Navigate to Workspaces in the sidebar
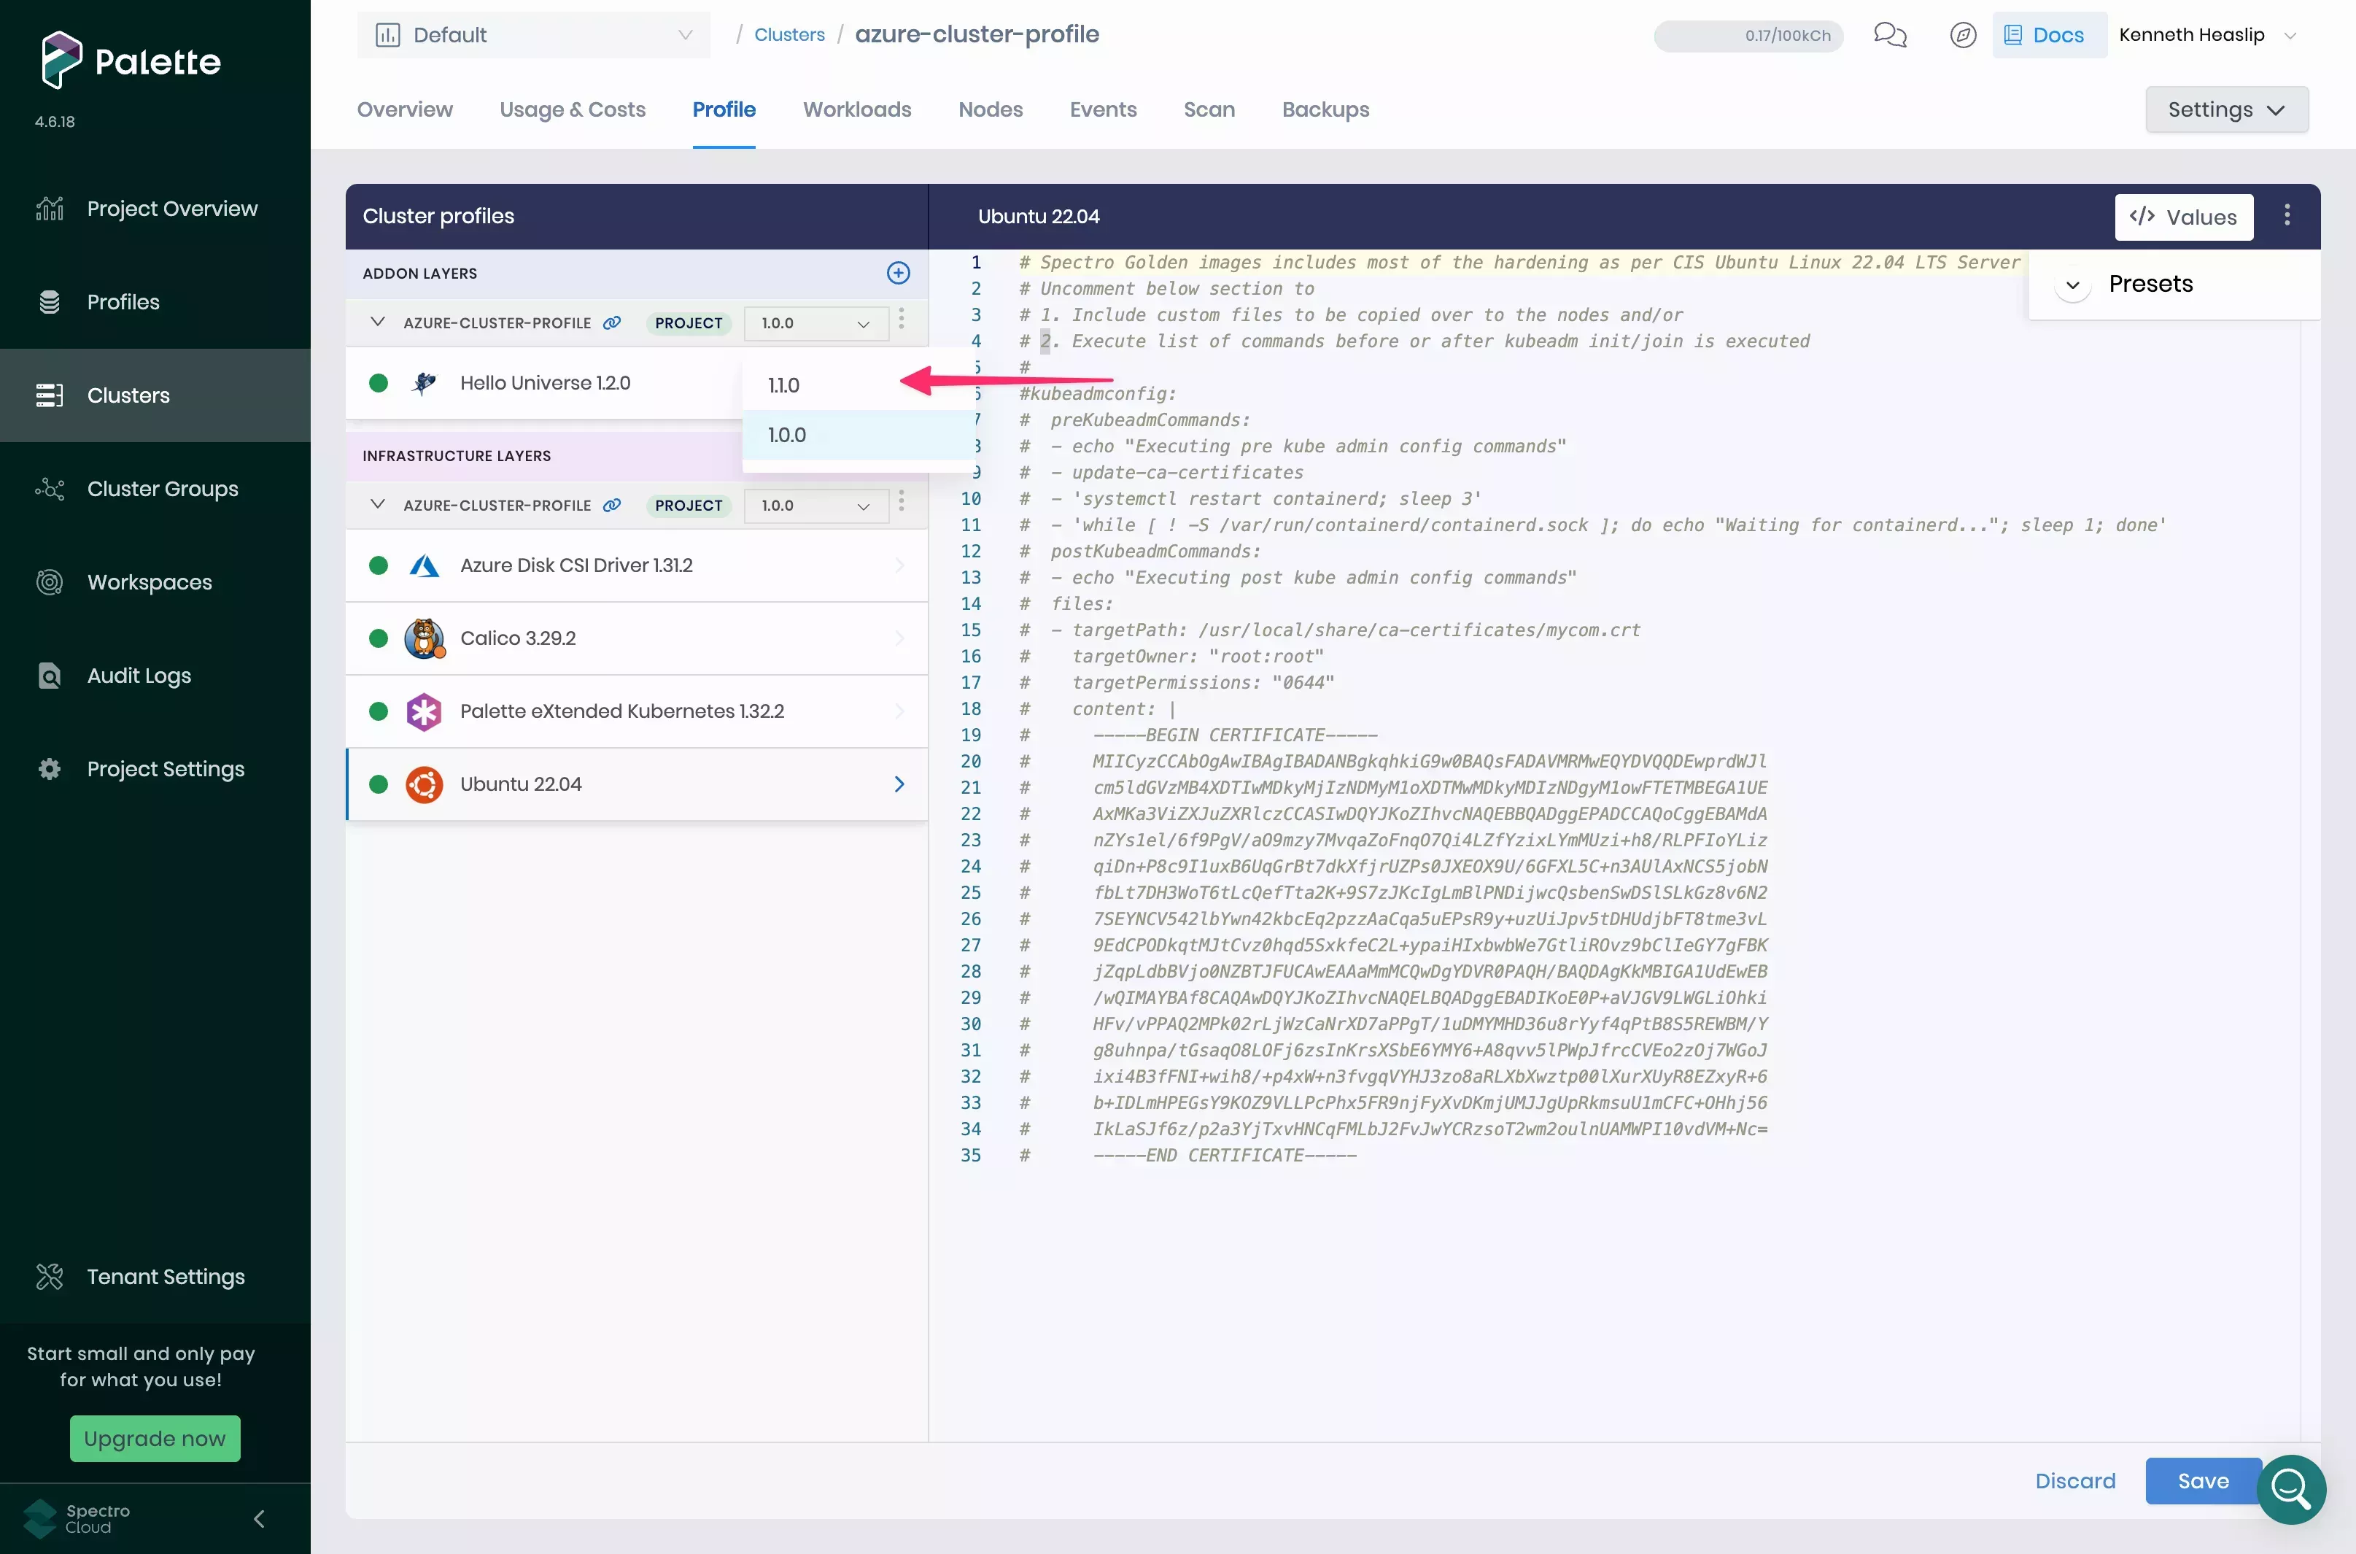This screenshot has width=2356, height=1554. point(150,581)
